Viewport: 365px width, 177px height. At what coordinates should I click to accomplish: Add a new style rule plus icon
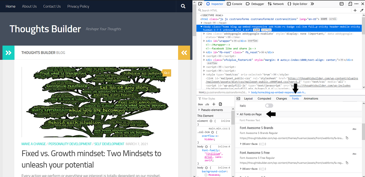click(214, 104)
